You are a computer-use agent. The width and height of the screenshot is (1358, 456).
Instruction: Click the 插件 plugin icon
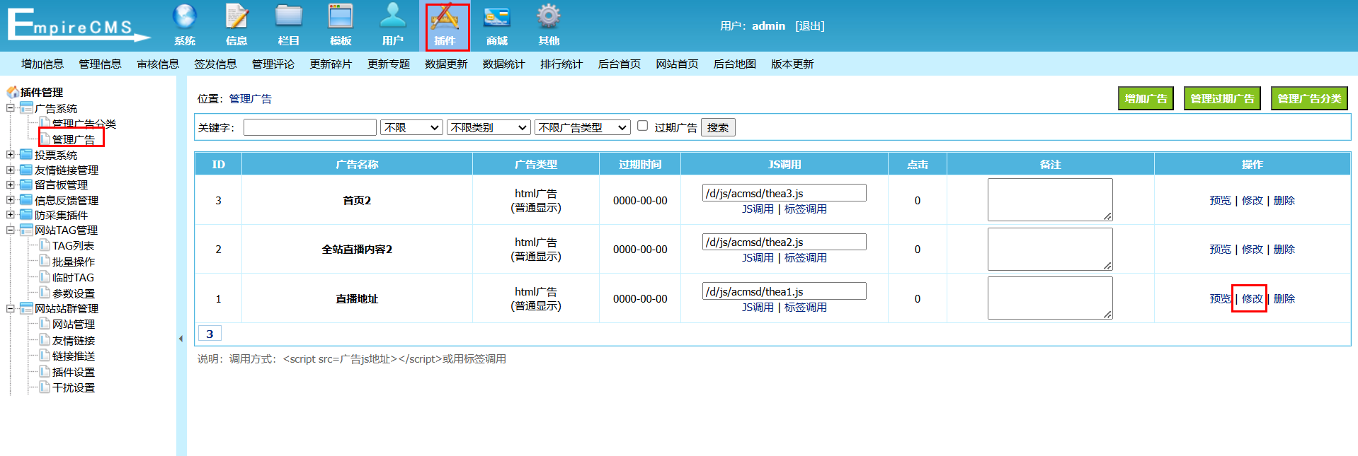tap(445, 18)
